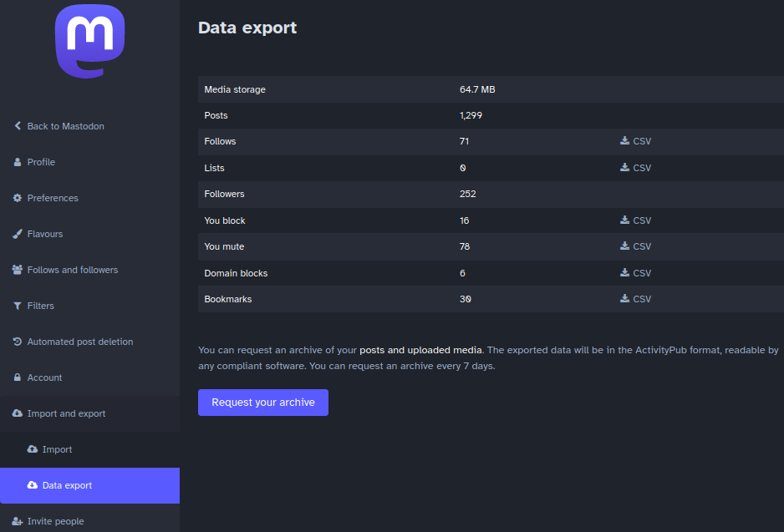Click the Automated post deletion history icon
This screenshot has height=532, width=784.
click(18, 342)
